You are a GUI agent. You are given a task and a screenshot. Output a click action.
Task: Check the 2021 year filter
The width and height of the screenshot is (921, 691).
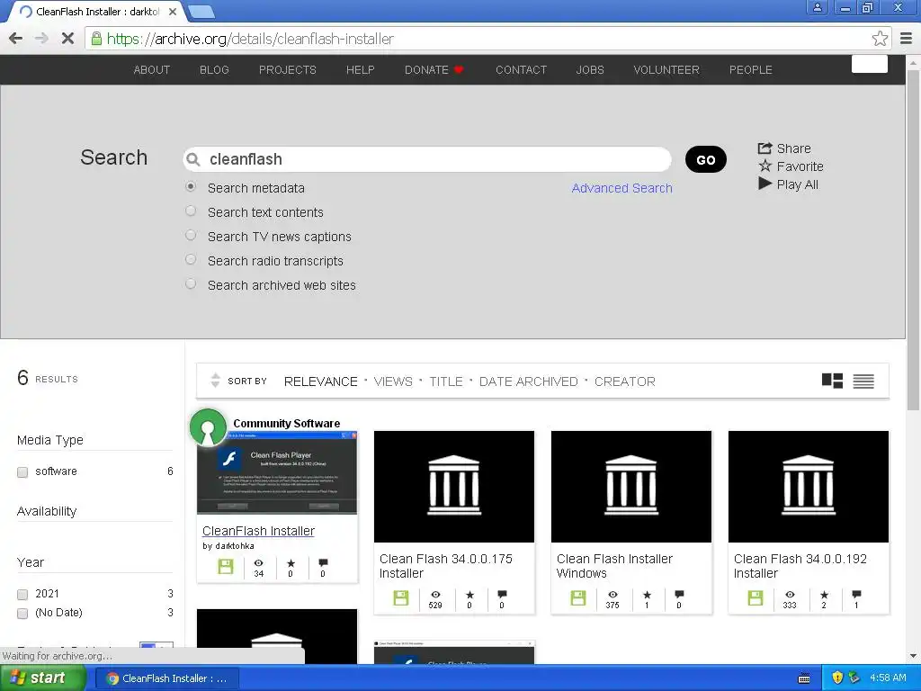(x=22, y=594)
